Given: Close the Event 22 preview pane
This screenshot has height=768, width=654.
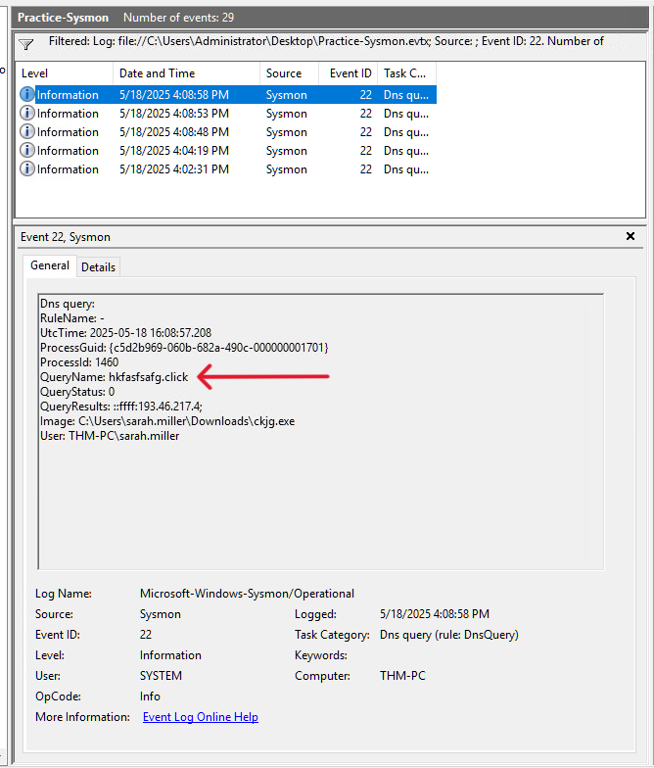Looking at the screenshot, I should (631, 237).
